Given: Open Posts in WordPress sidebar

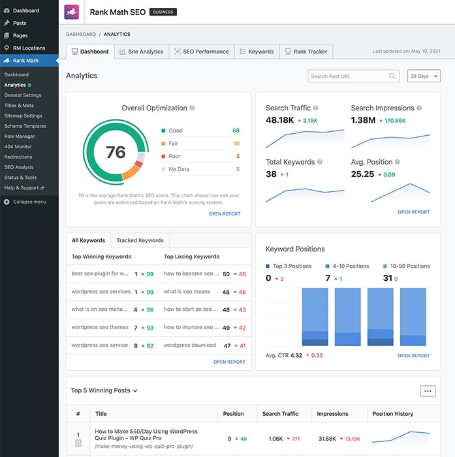Looking at the screenshot, I should click(20, 23).
